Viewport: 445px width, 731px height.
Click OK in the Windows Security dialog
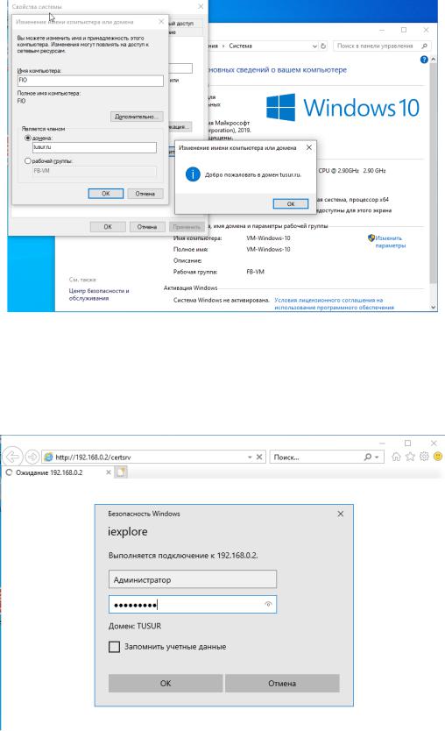pyautogui.click(x=166, y=683)
